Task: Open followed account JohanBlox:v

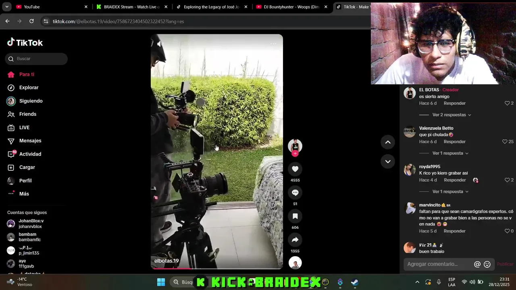Action: [31, 224]
